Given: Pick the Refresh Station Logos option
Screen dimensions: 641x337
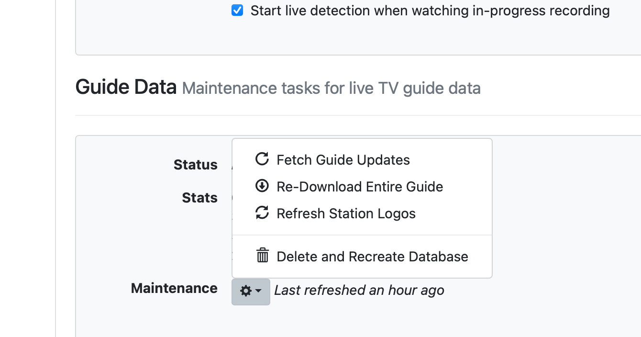Looking at the screenshot, I should tap(346, 213).
